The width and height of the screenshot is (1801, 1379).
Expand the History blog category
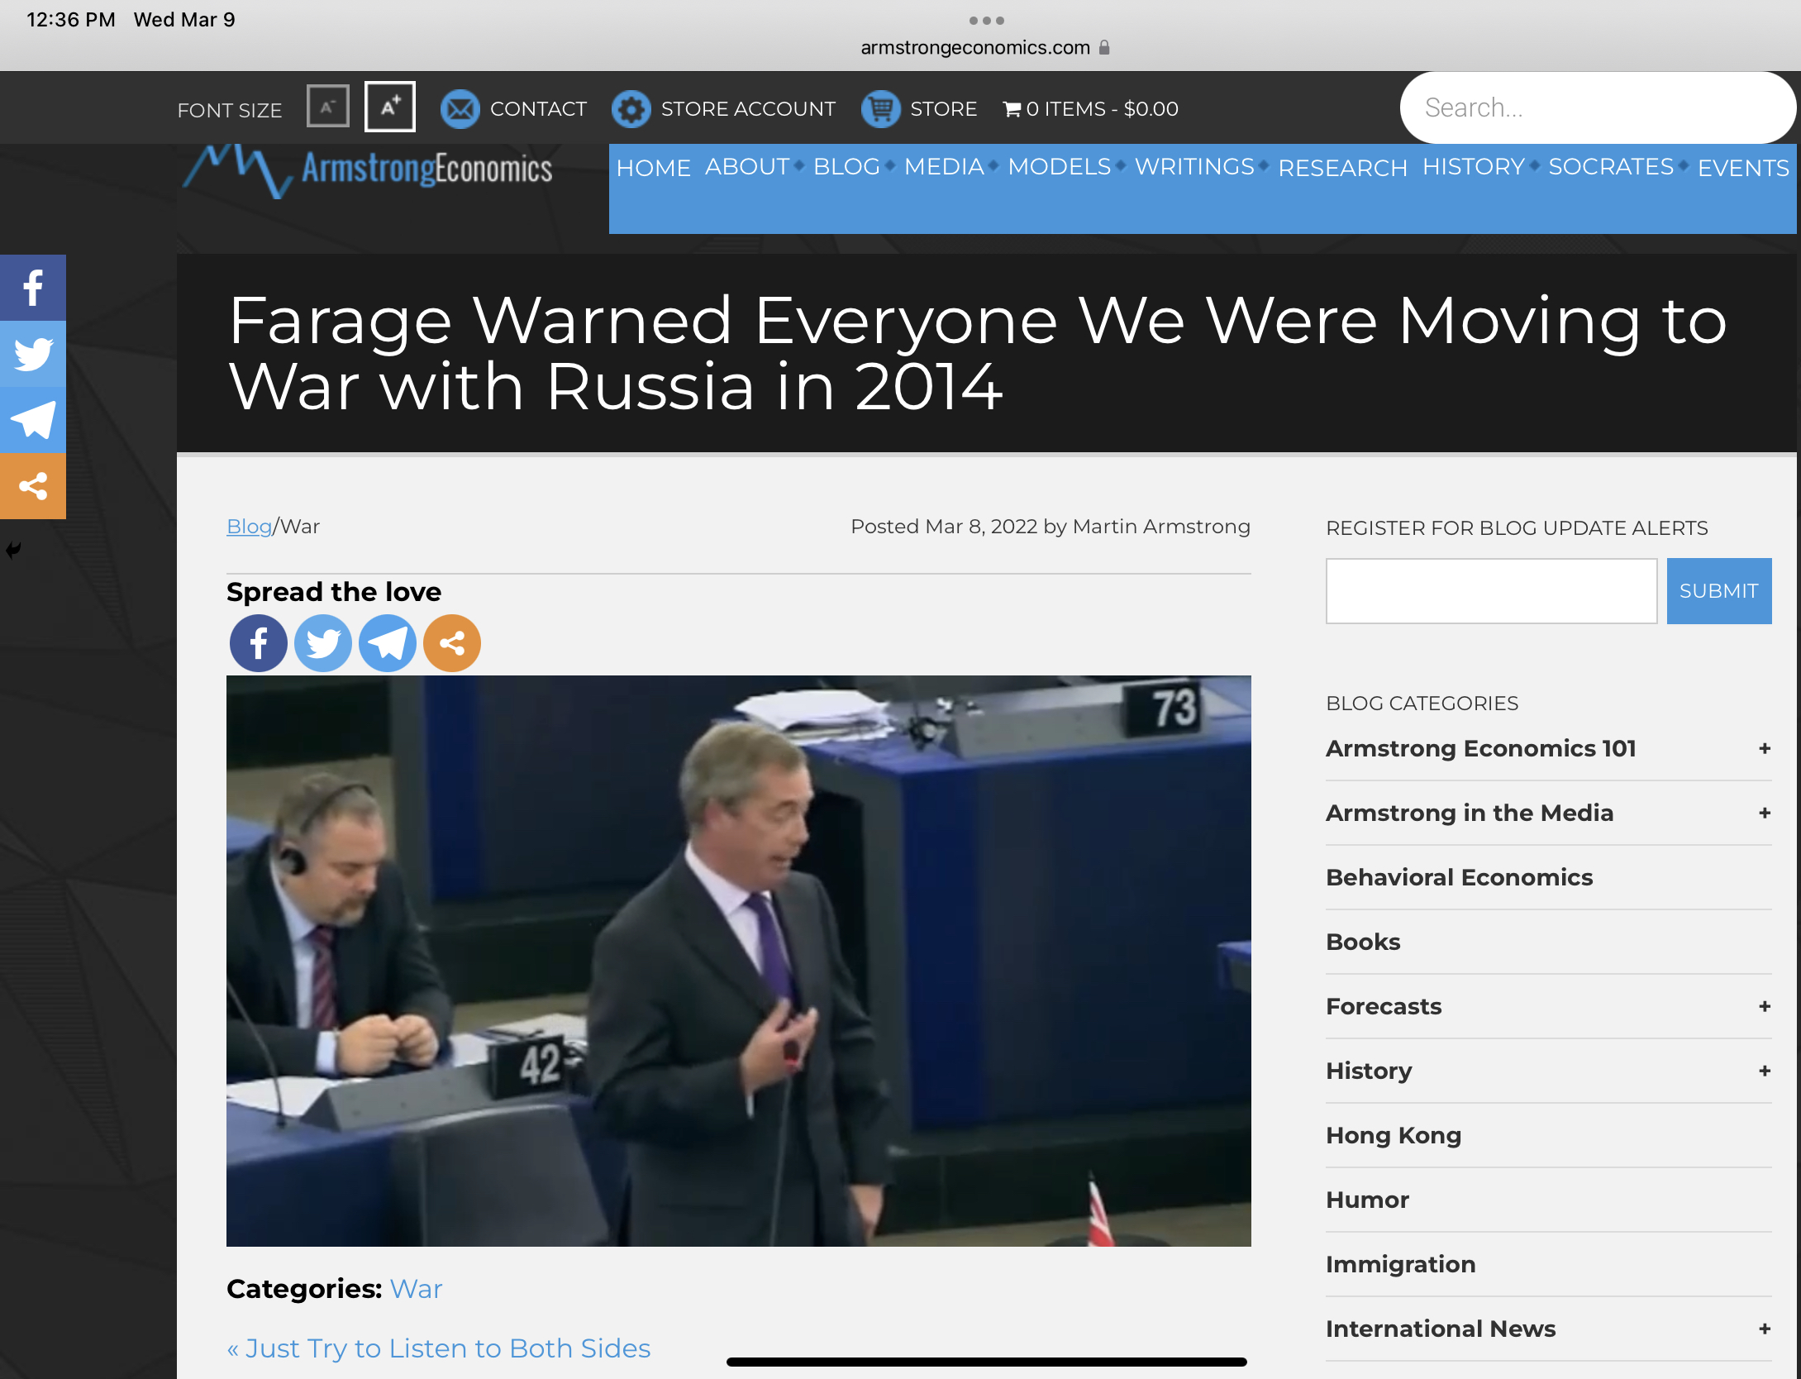[1764, 1071]
